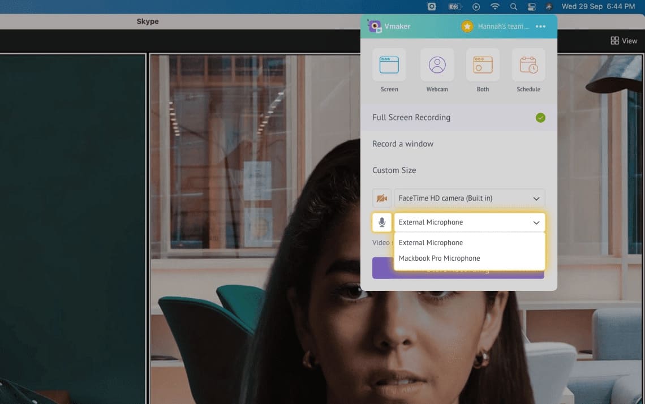Open the View layout menu in Skype
This screenshot has width=645, height=404.
(x=623, y=41)
